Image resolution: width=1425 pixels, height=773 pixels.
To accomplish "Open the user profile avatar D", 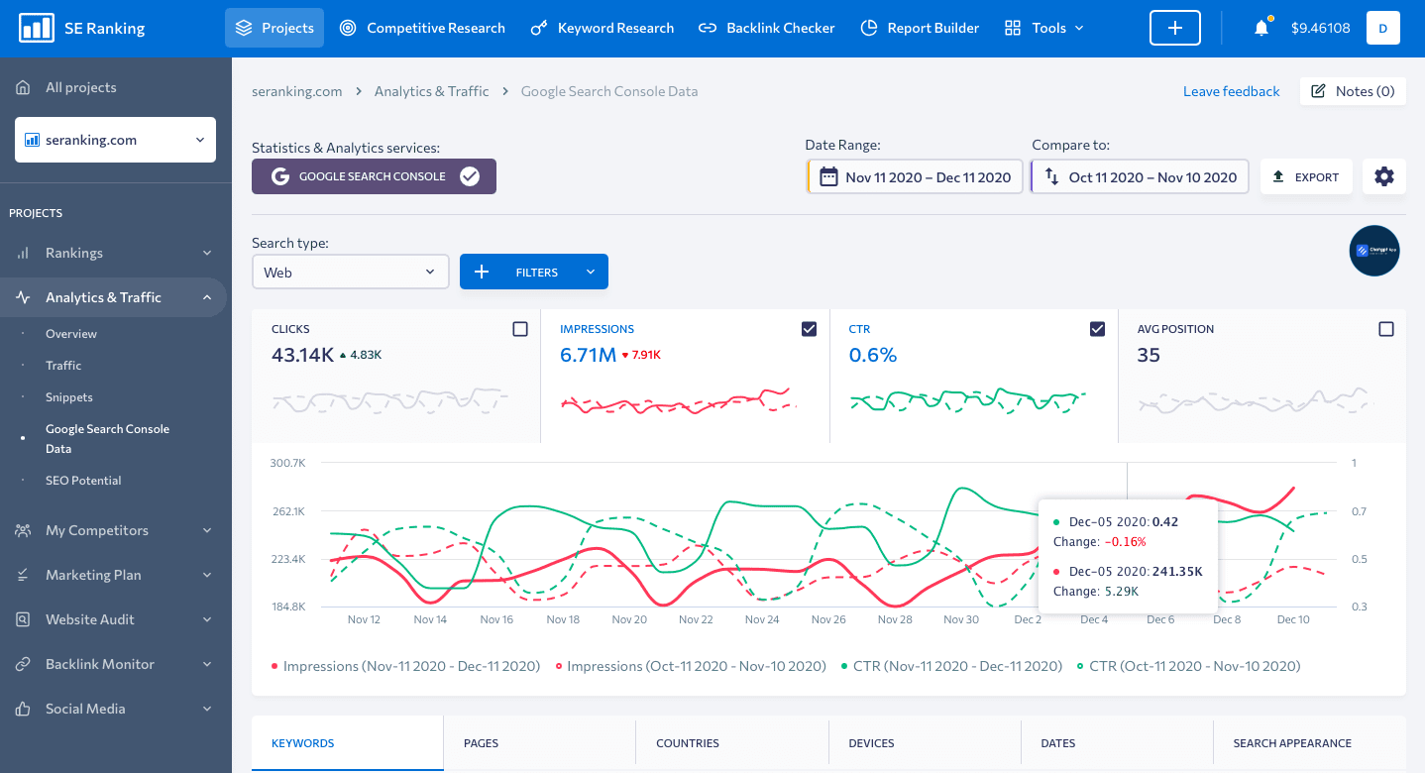I will tap(1383, 28).
